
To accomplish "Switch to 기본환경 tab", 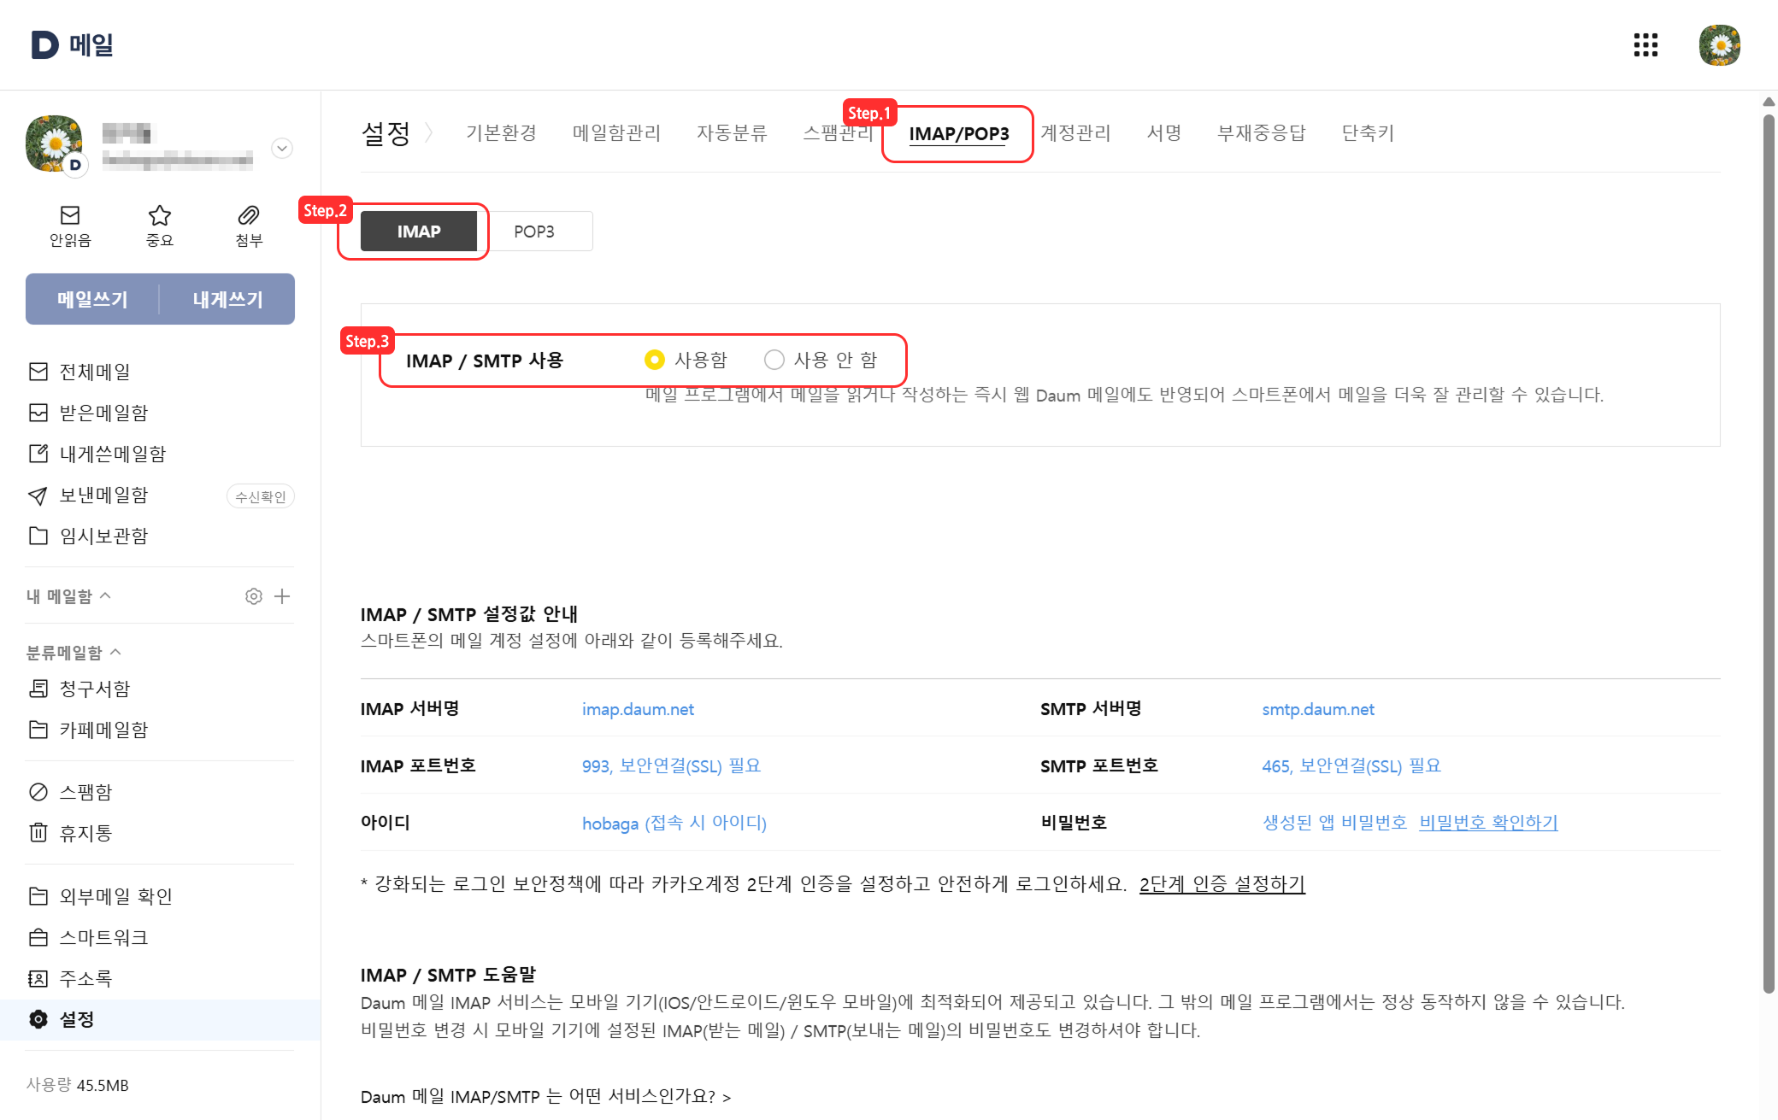I will click(501, 133).
